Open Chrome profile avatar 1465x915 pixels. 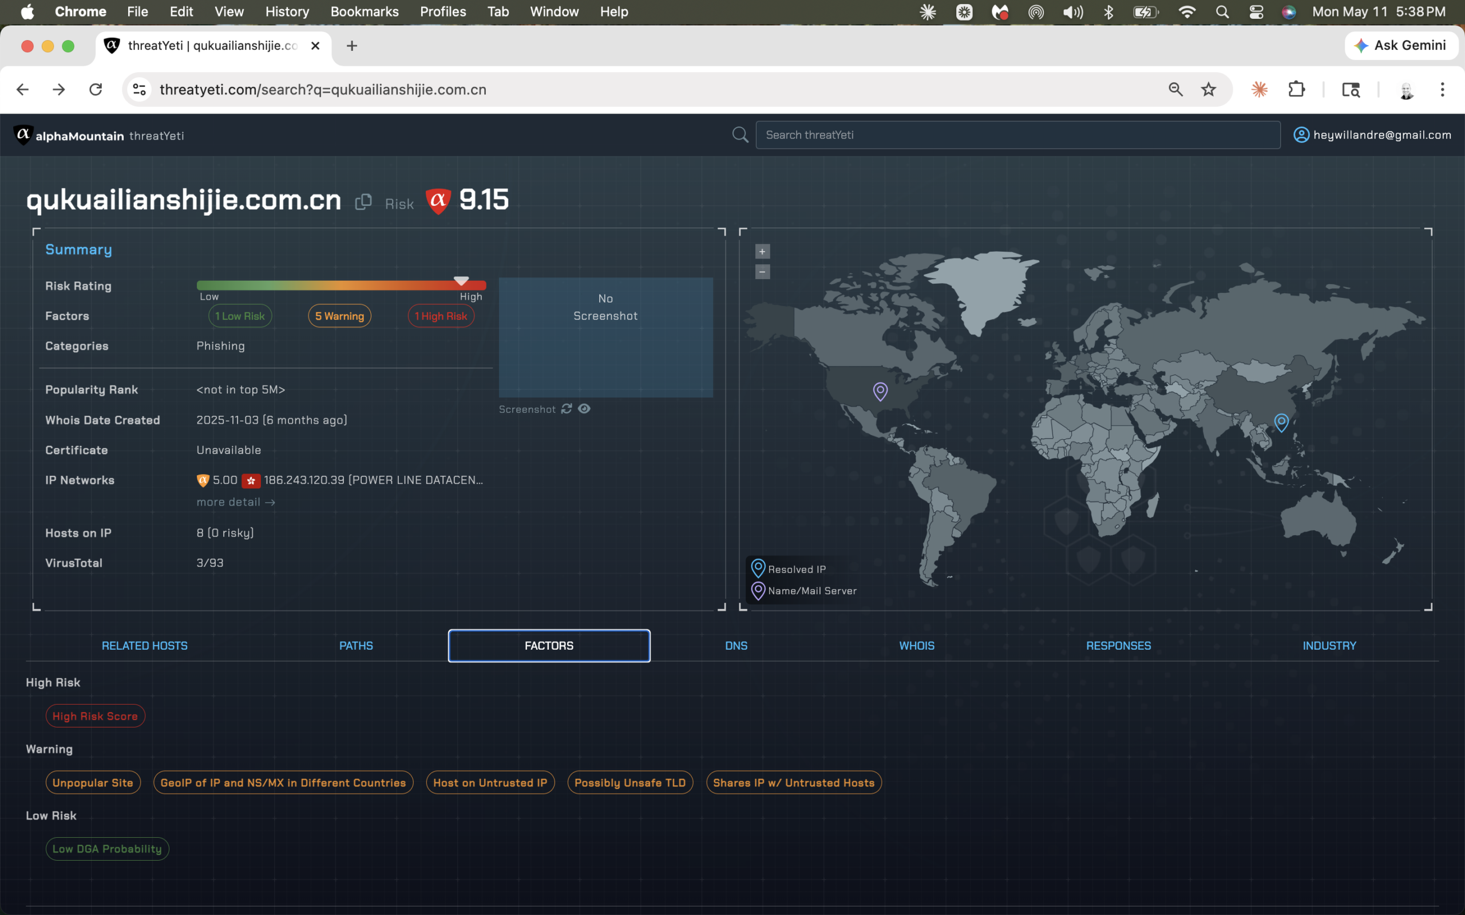point(1406,90)
